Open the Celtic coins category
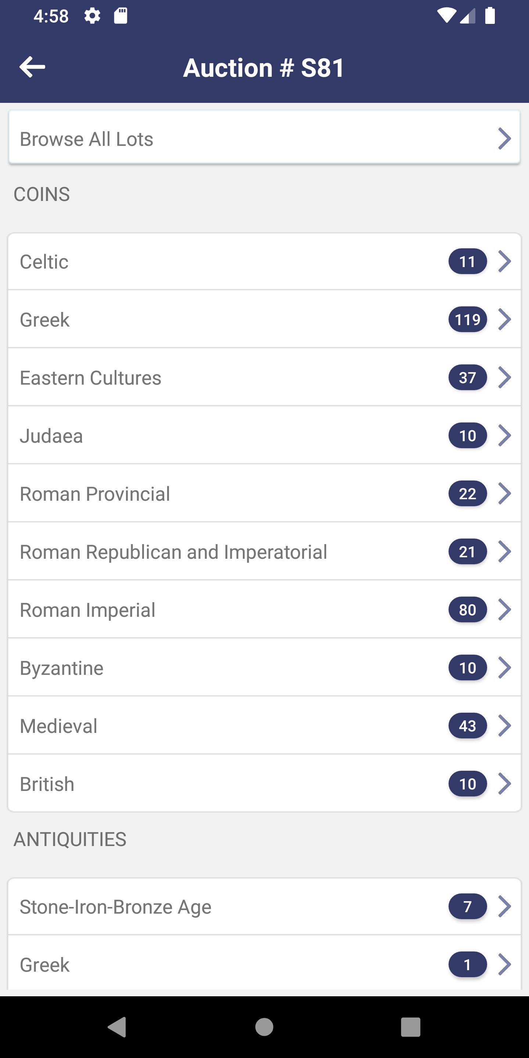Image resolution: width=529 pixels, height=1058 pixels. pos(264,262)
